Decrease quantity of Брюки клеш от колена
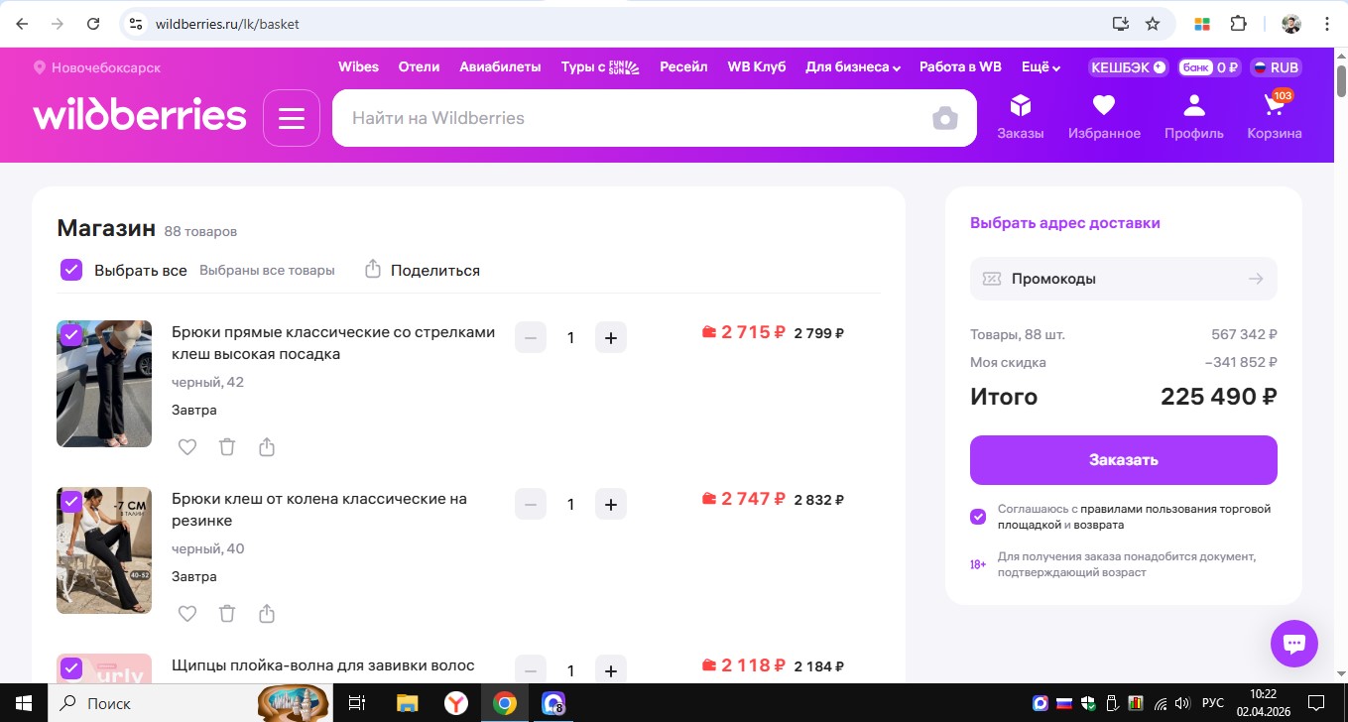1348x722 pixels. (x=531, y=504)
